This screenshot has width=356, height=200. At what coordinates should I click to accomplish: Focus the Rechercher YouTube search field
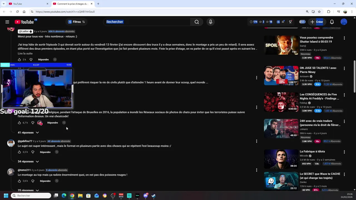(147, 22)
